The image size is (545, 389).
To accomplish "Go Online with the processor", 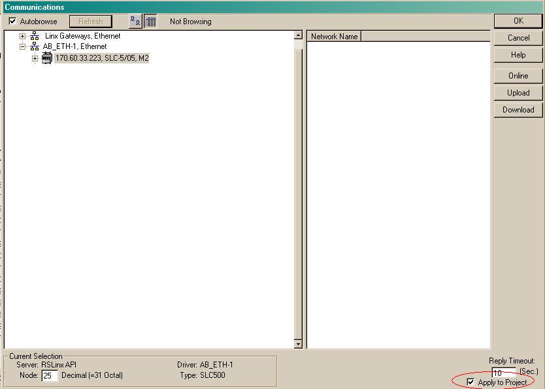I will point(518,76).
